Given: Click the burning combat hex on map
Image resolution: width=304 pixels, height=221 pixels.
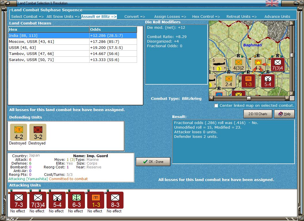Looking at the screenshot, I should [258, 64].
